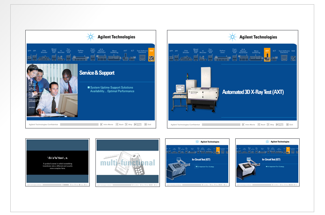Click Exit in AXT slide footer
The width and height of the screenshot is (325, 215).
pos(289,124)
